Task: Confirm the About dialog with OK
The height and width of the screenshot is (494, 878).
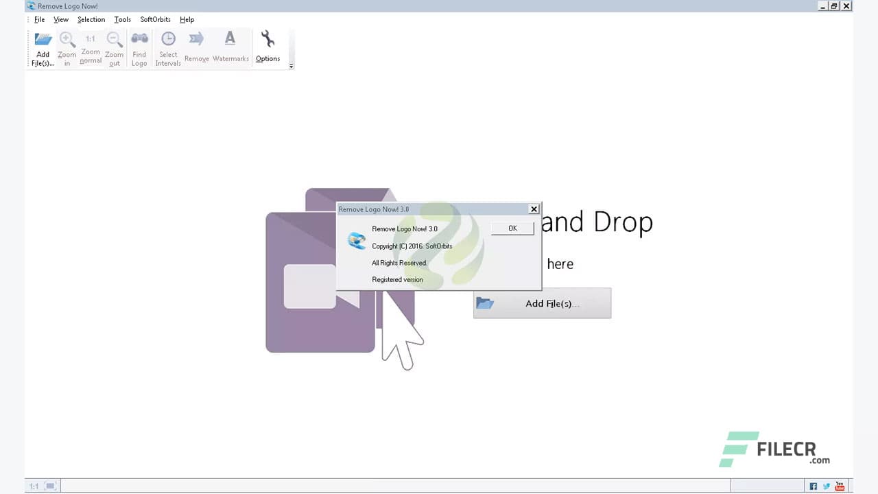Action: pos(512,228)
